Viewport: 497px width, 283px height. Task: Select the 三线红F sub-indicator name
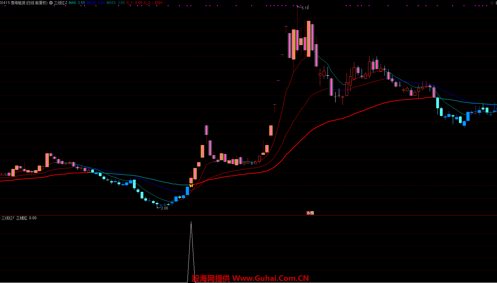(8, 218)
